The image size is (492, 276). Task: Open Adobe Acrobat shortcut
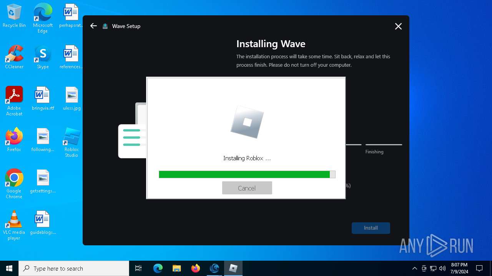(14, 101)
